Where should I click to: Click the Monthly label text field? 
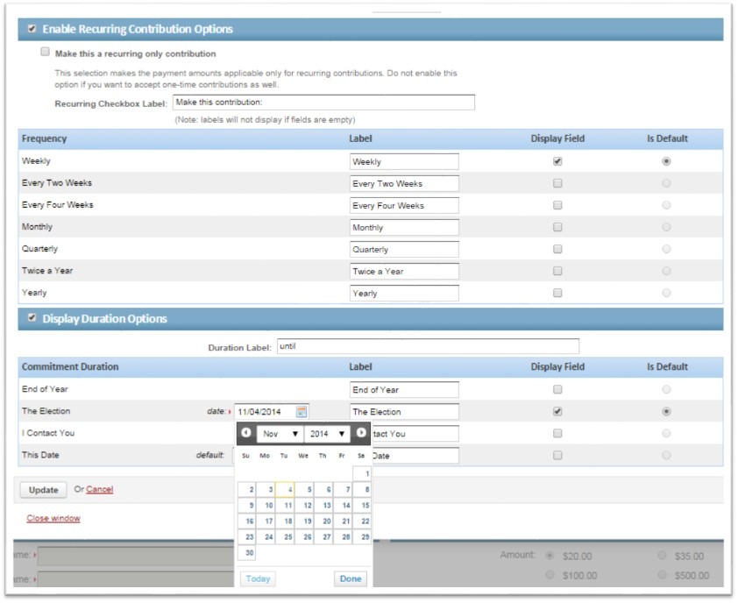tap(404, 227)
